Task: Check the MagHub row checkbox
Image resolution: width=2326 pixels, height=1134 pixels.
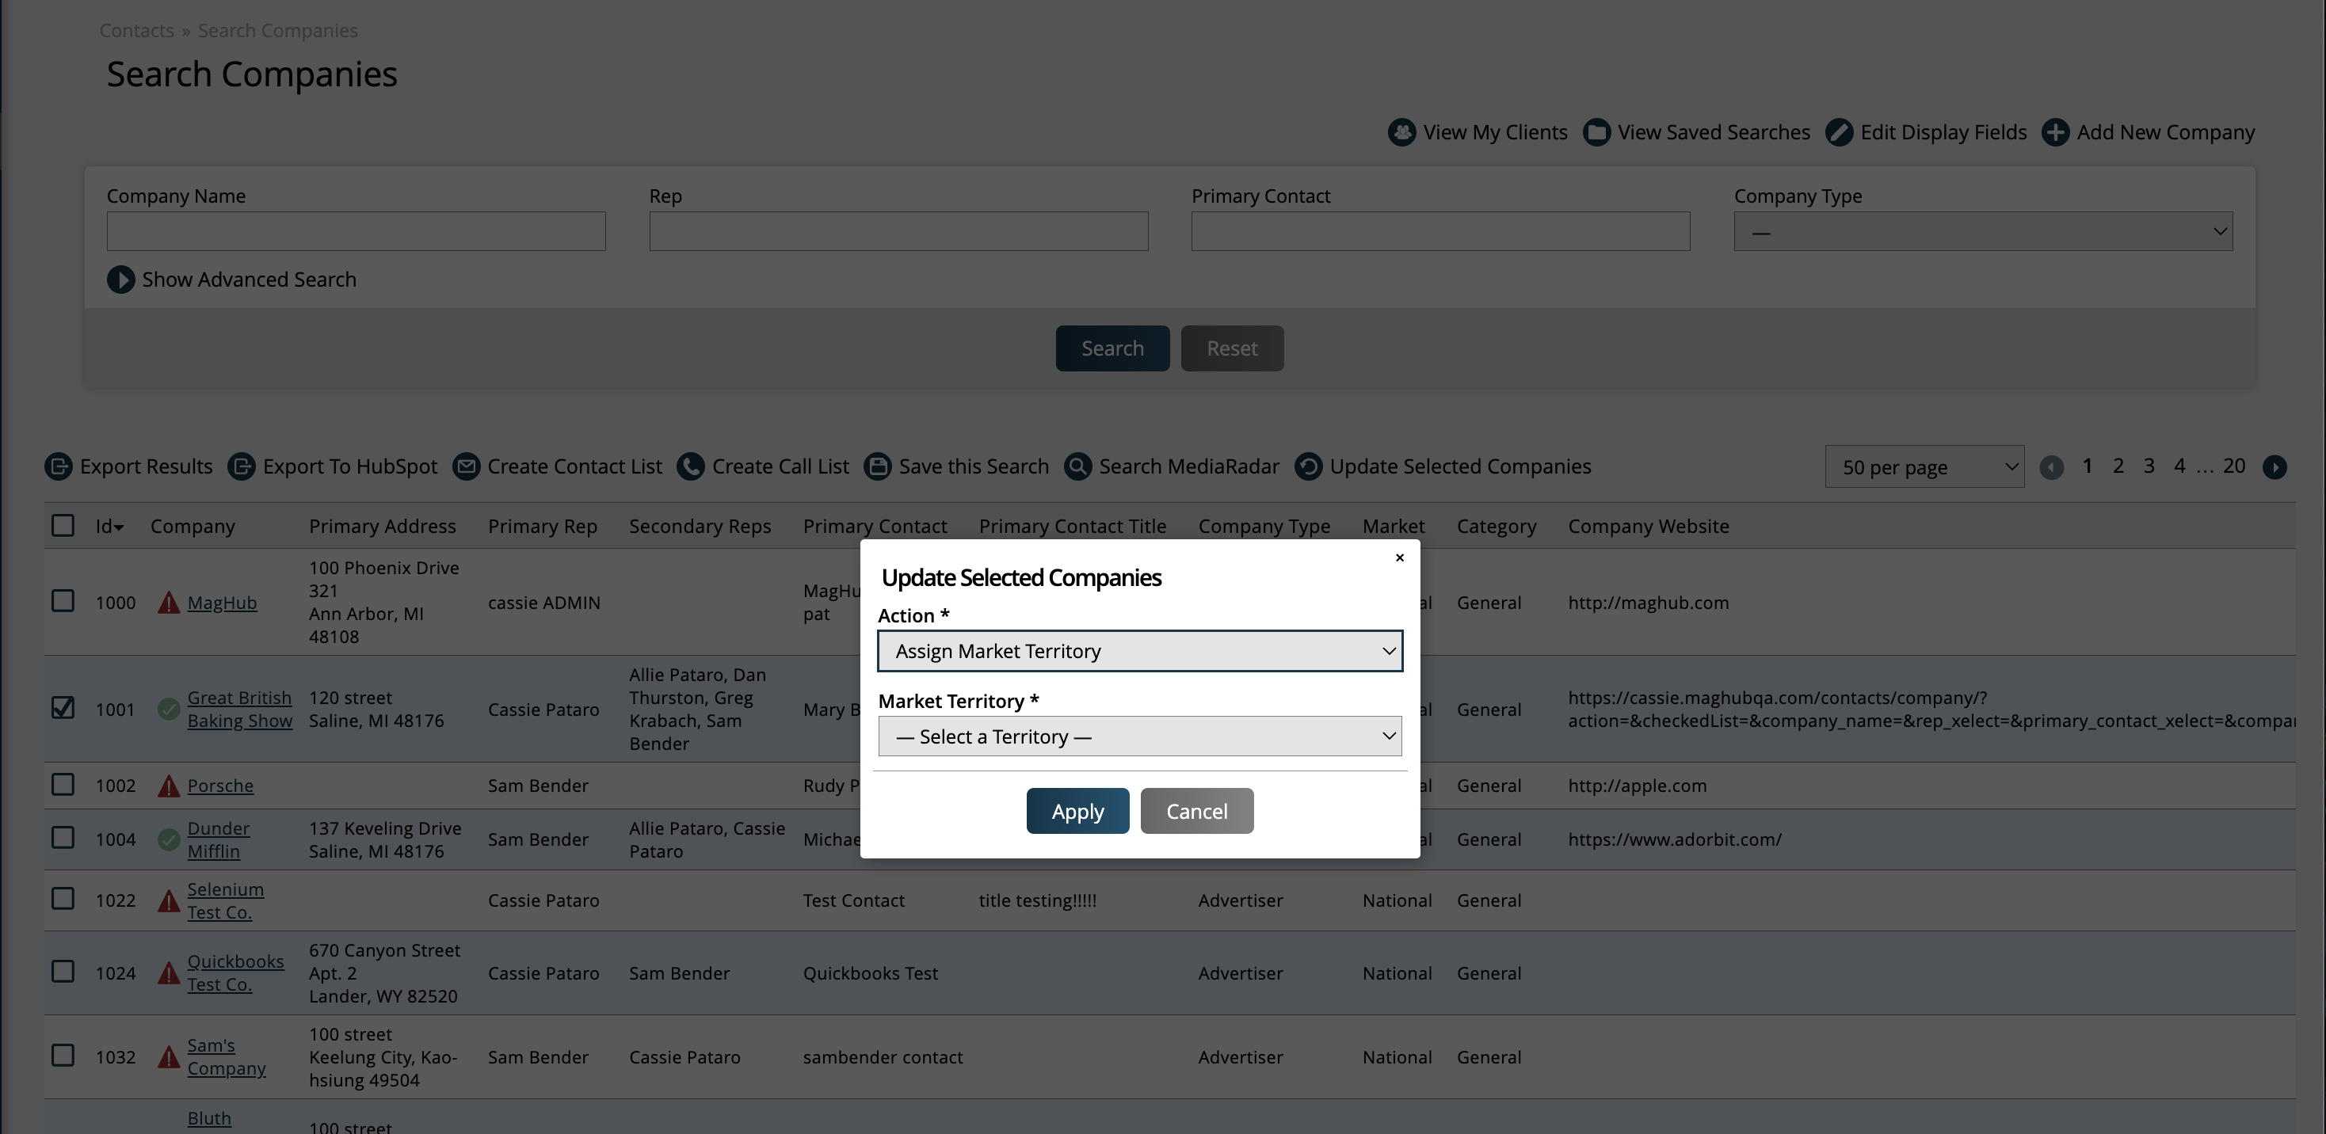Action: point(63,601)
